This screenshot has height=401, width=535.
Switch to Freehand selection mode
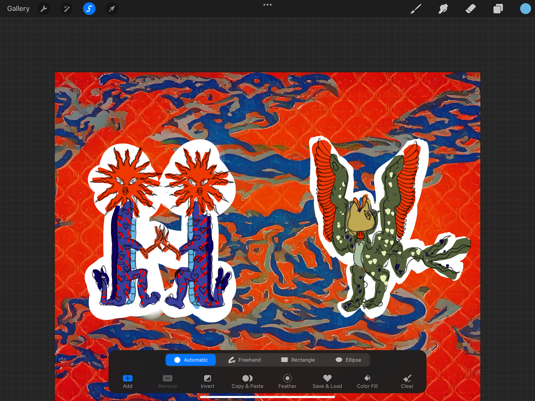pos(244,360)
